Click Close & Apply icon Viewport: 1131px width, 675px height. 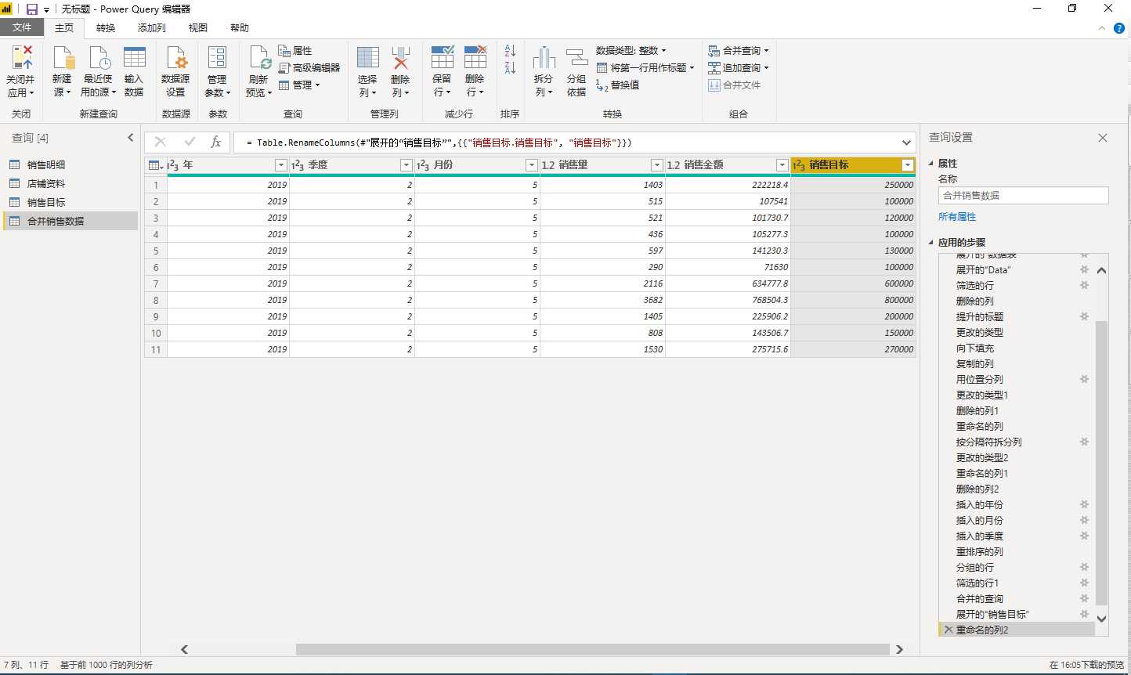22,57
